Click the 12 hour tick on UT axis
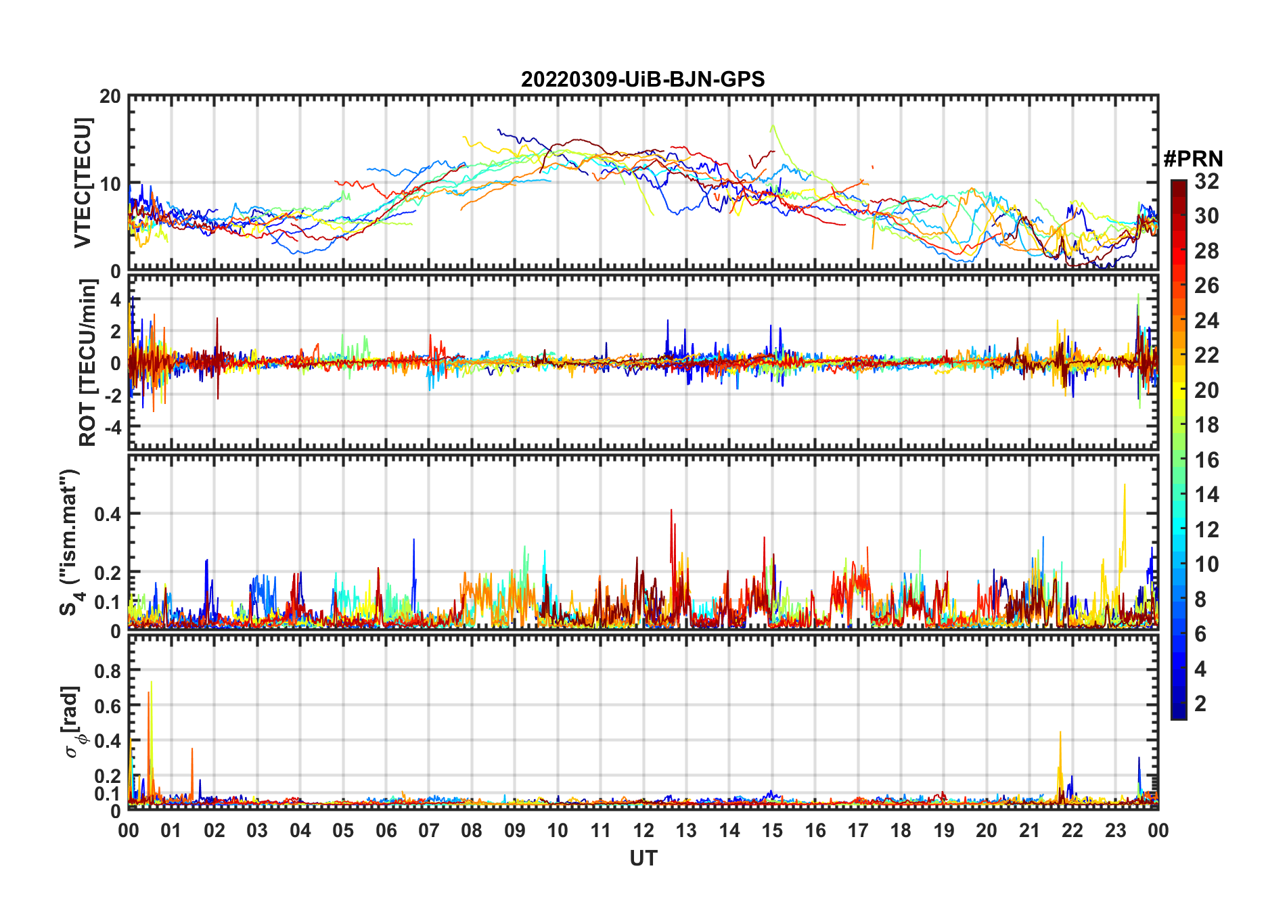Viewport: 1287px width, 900px height. click(x=643, y=830)
